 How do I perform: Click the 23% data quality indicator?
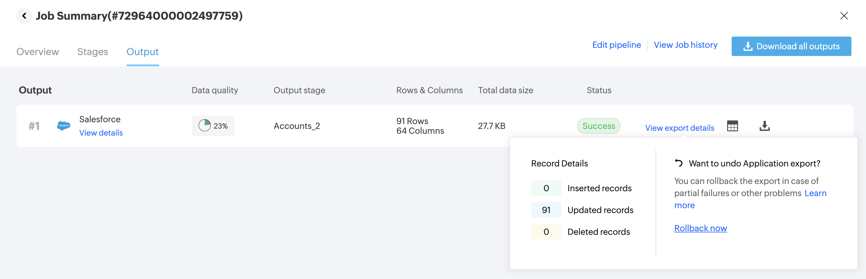pyautogui.click(x=220, y=126)
